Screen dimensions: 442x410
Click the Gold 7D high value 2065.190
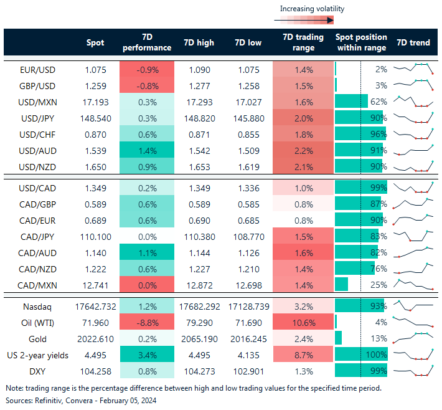tap(199, 338)
